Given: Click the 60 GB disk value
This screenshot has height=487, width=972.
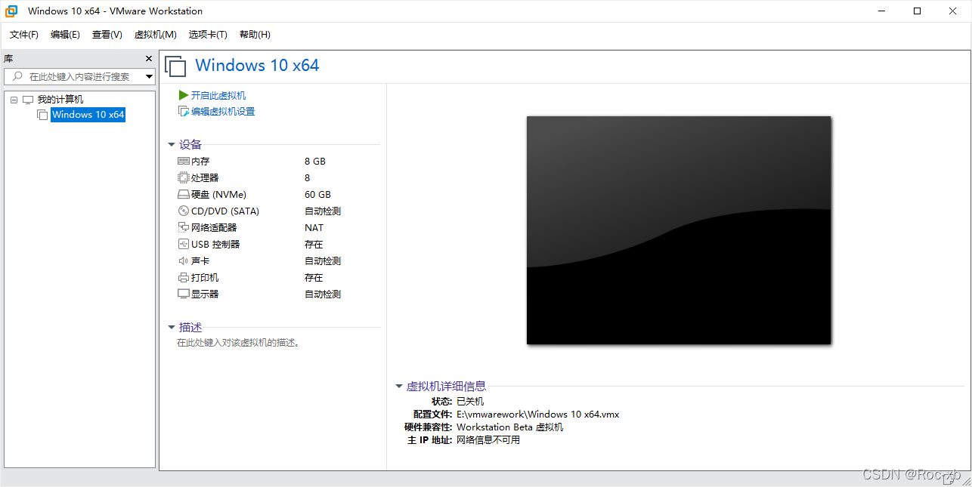Looking at the screenshot, I should click(317, 195).
